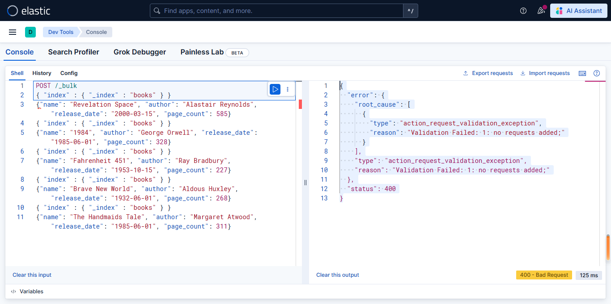Click the Brave New World line
Viewport: 611px width, 304px height.
pyautogui.click(x=137, y=194)
